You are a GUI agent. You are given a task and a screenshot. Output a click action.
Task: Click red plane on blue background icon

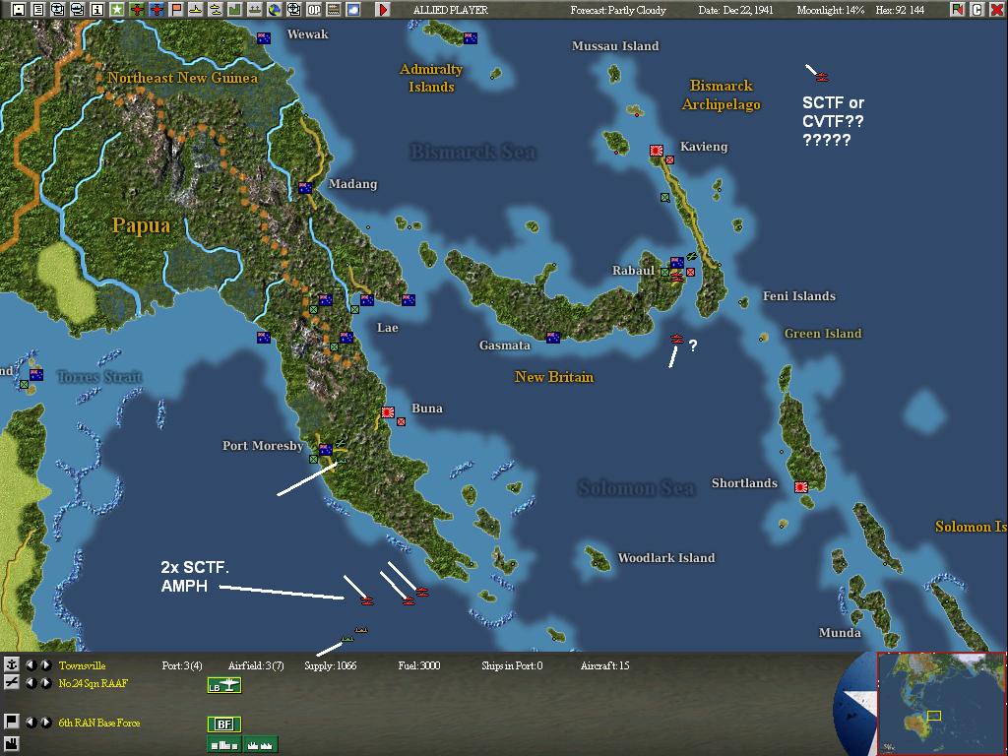point(157,9)
